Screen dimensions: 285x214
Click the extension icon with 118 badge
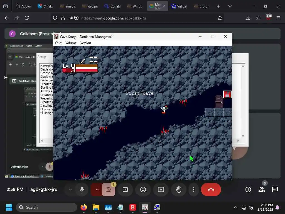pyautogui.click(x=269, y=18)
